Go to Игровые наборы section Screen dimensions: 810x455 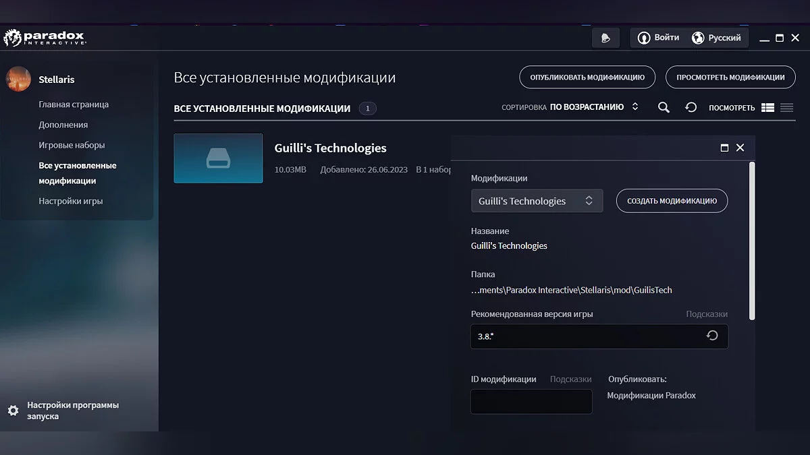72,145
